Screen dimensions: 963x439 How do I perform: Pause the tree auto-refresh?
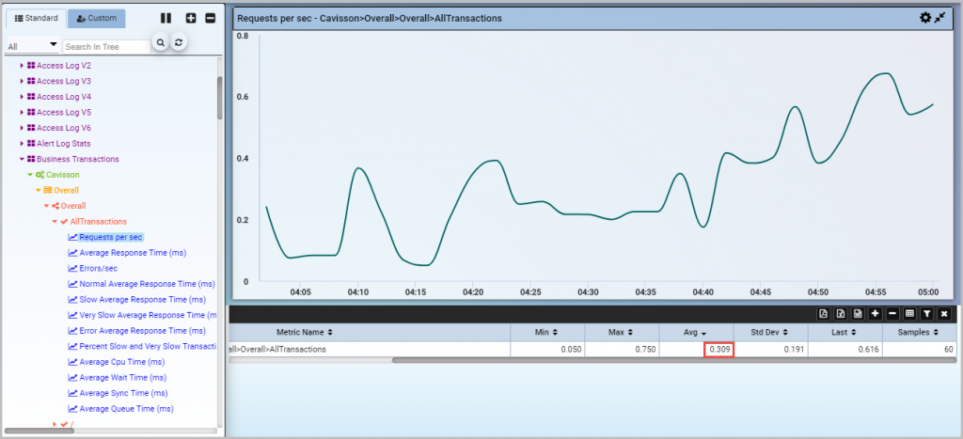point(166,19)
